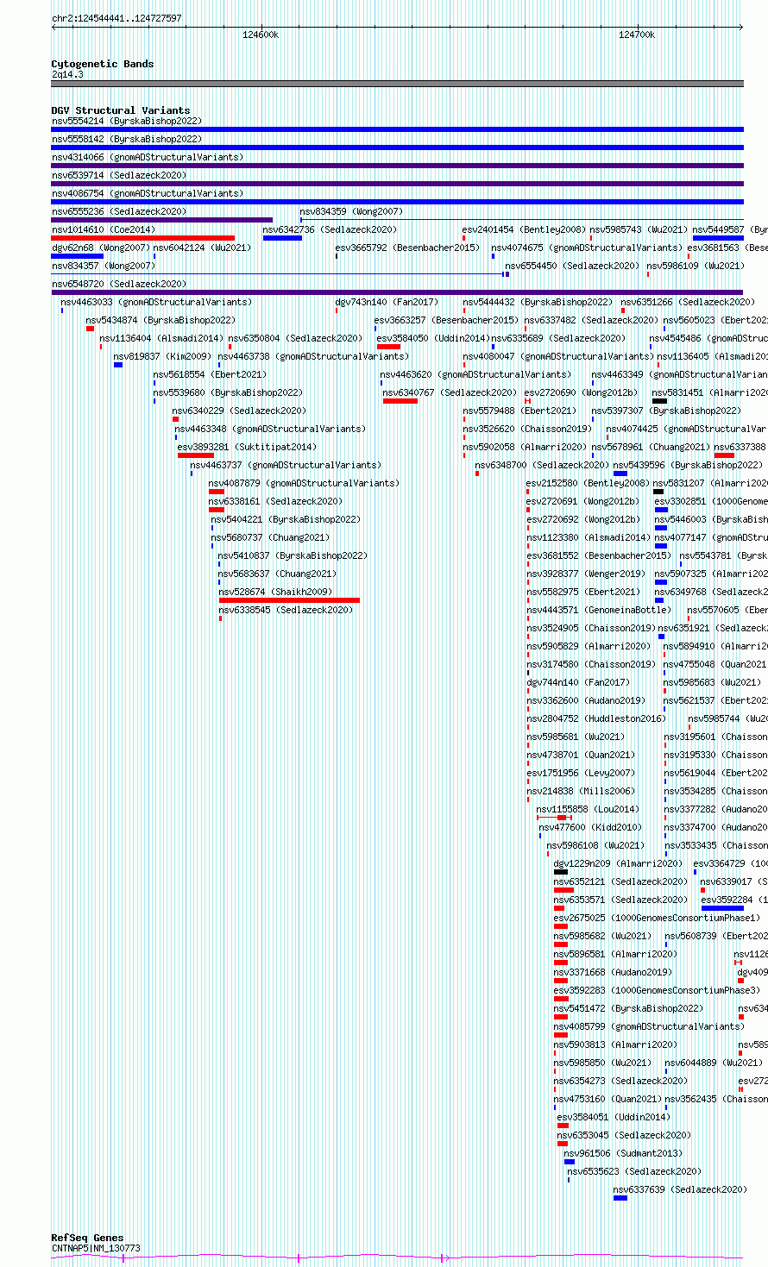Viewport: 768px width, 1267px height.
Task: Click variant label nsv4074675 (gnomADStructuralVariants)
Action: (587, 248)
